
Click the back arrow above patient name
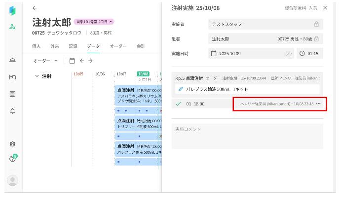tap(34, 8)
